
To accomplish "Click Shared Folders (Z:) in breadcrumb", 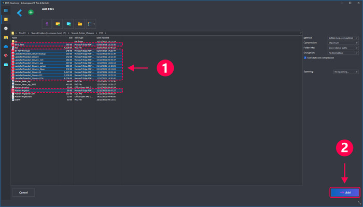I will [49, 33].
